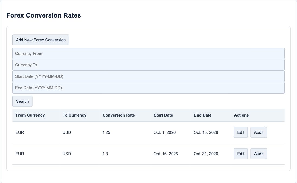Image resolution: width=297 pixels, height=183 pixels.
Task: Click the End Date column header
Action: pyautogui.click(x=202, y=115)
